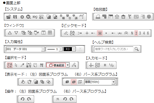Click the 申請 icon

(x=75, y=17)
